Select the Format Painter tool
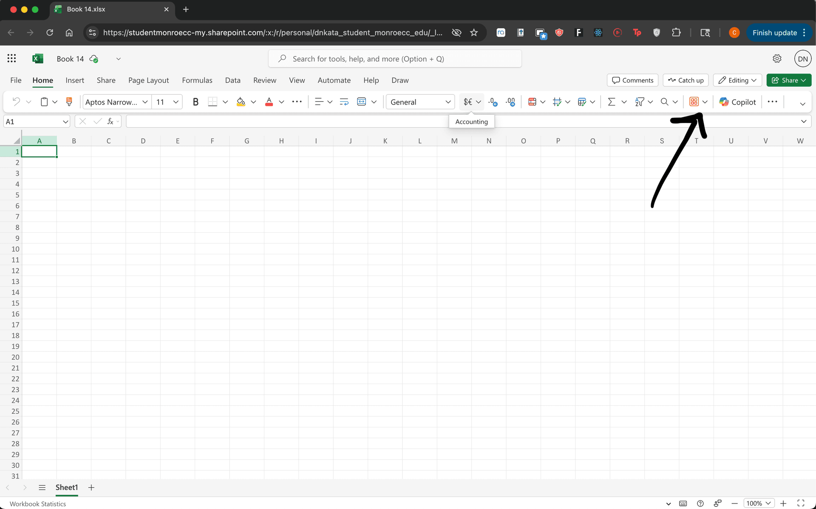This screenshot has width=816, height=509. pos(69,102)
